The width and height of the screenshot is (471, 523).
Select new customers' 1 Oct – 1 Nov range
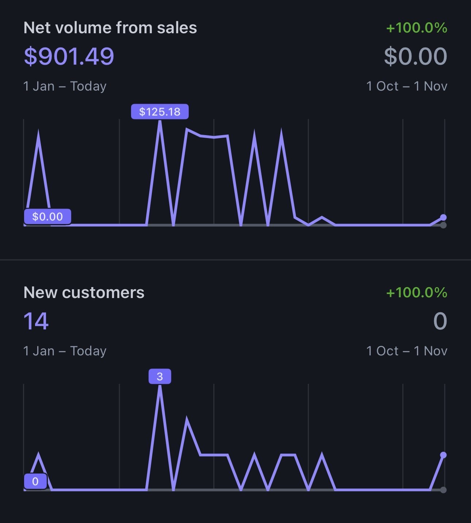tap(406, 351)
